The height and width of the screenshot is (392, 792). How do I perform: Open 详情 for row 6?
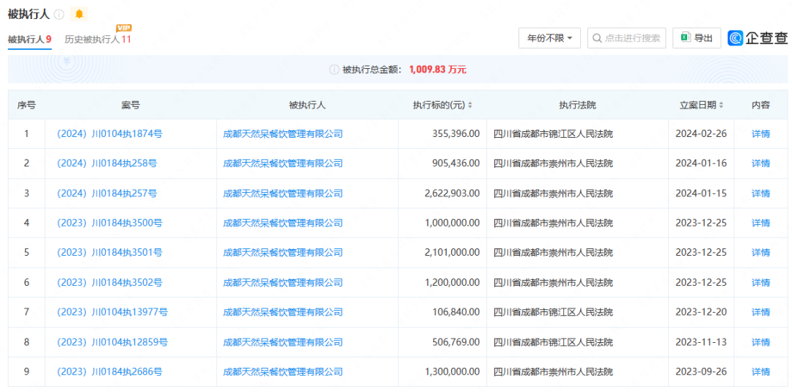pos(760,283)
